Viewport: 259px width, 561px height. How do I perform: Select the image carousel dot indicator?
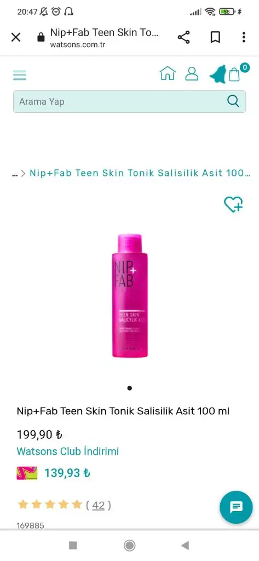click(129, 388)
